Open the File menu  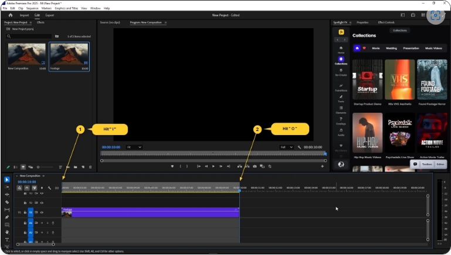pyautogui.click(x=5, y=8)
